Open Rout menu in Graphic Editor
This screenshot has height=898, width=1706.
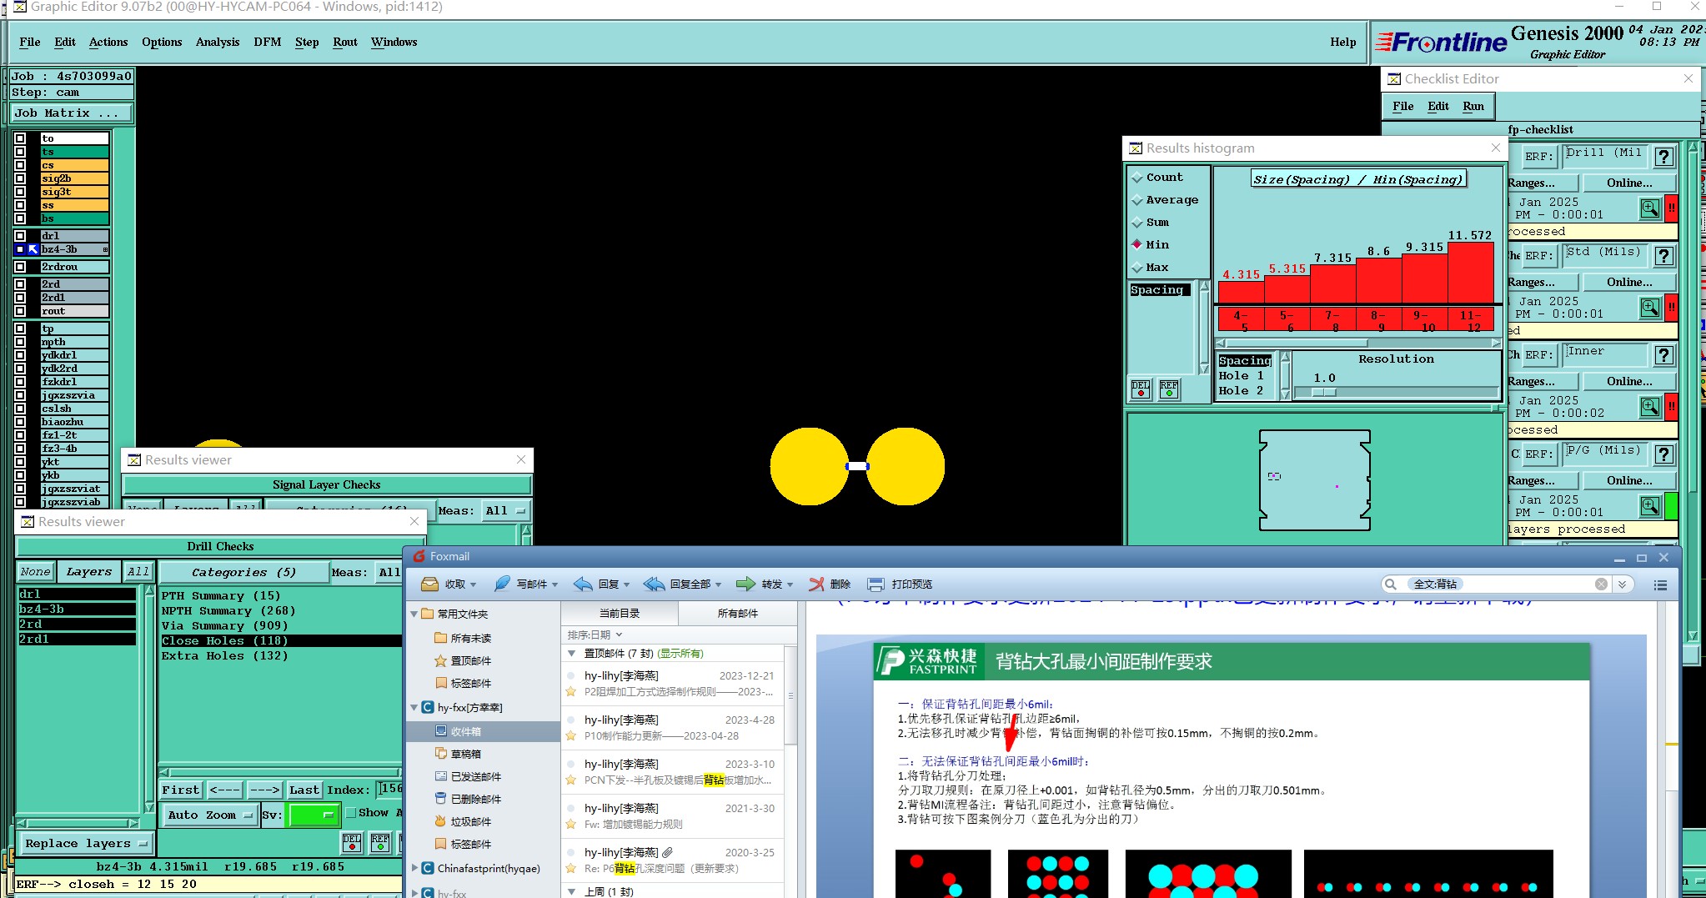pyautogui.click(x=345, y=42)
